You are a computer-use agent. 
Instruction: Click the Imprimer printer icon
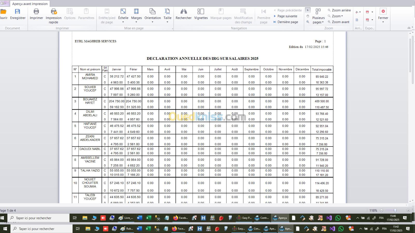click(36, 12)
